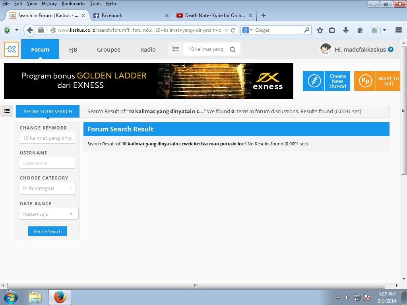
Task: Click the Firefox taskbar icon
Action: (x=60, y=297)
